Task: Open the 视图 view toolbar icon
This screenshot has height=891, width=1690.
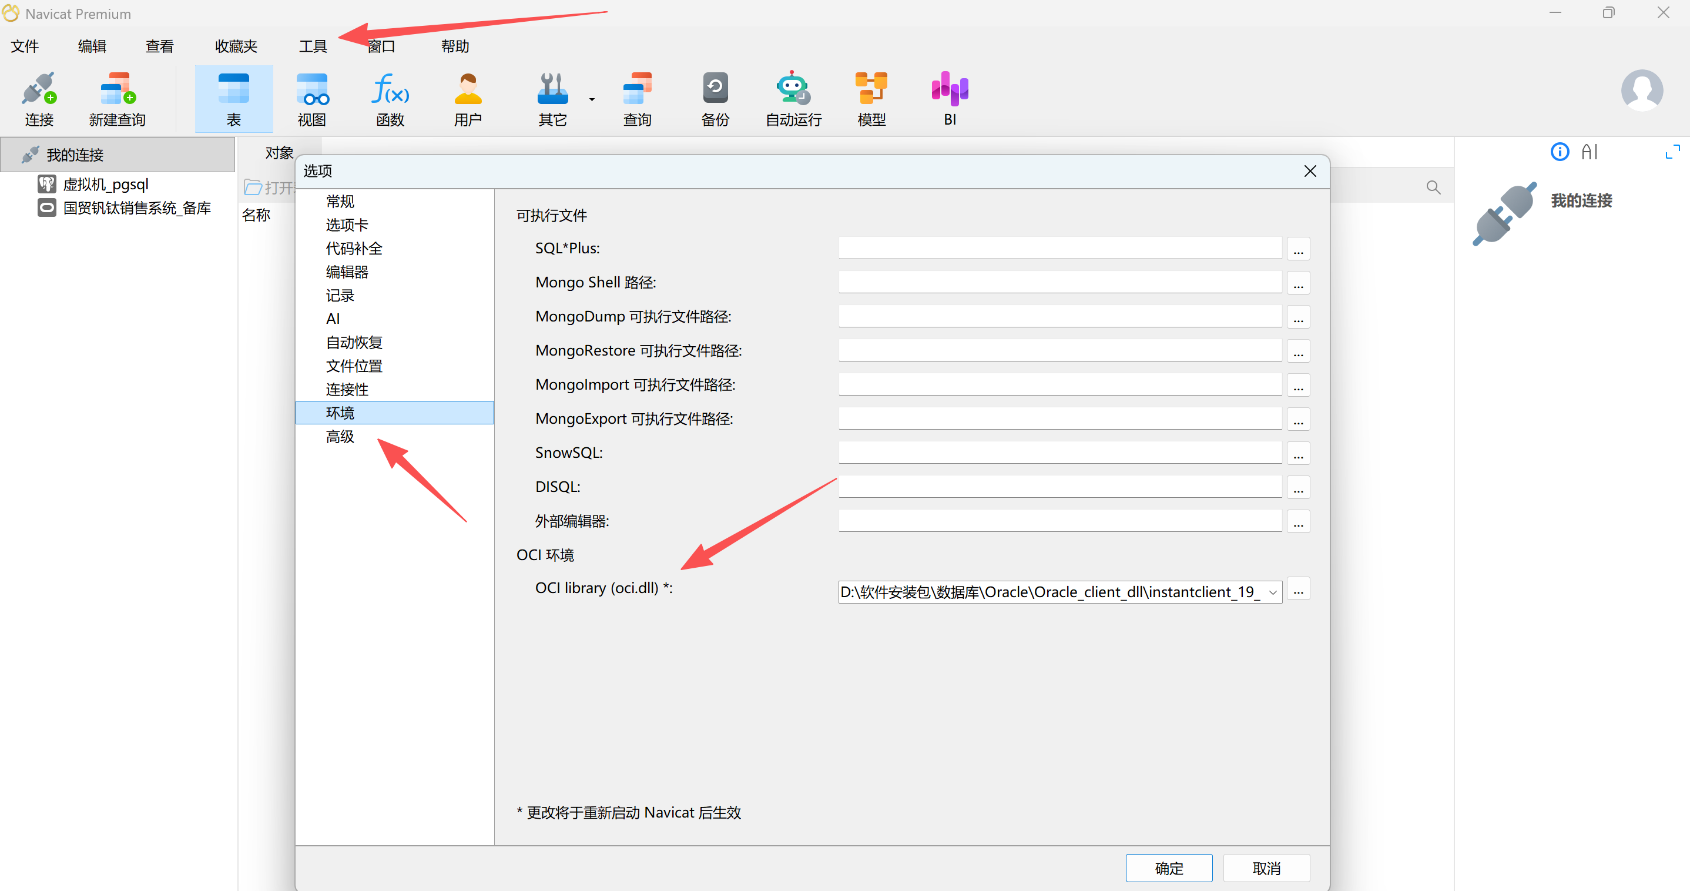Action: 311,100
